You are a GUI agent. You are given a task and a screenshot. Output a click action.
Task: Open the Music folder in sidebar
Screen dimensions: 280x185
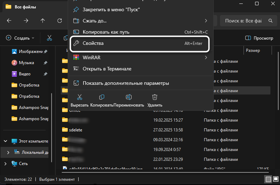27,63
